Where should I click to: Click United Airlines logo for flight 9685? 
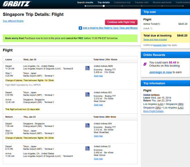point(87,68)
